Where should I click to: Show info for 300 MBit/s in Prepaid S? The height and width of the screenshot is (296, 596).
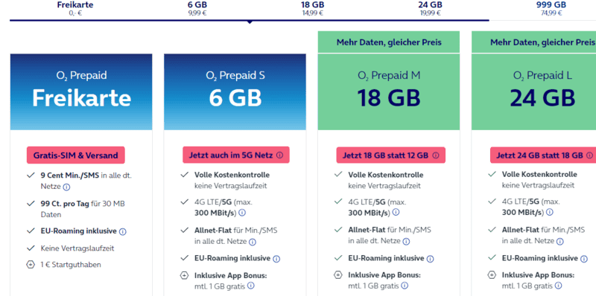click(x=241, y=213)
